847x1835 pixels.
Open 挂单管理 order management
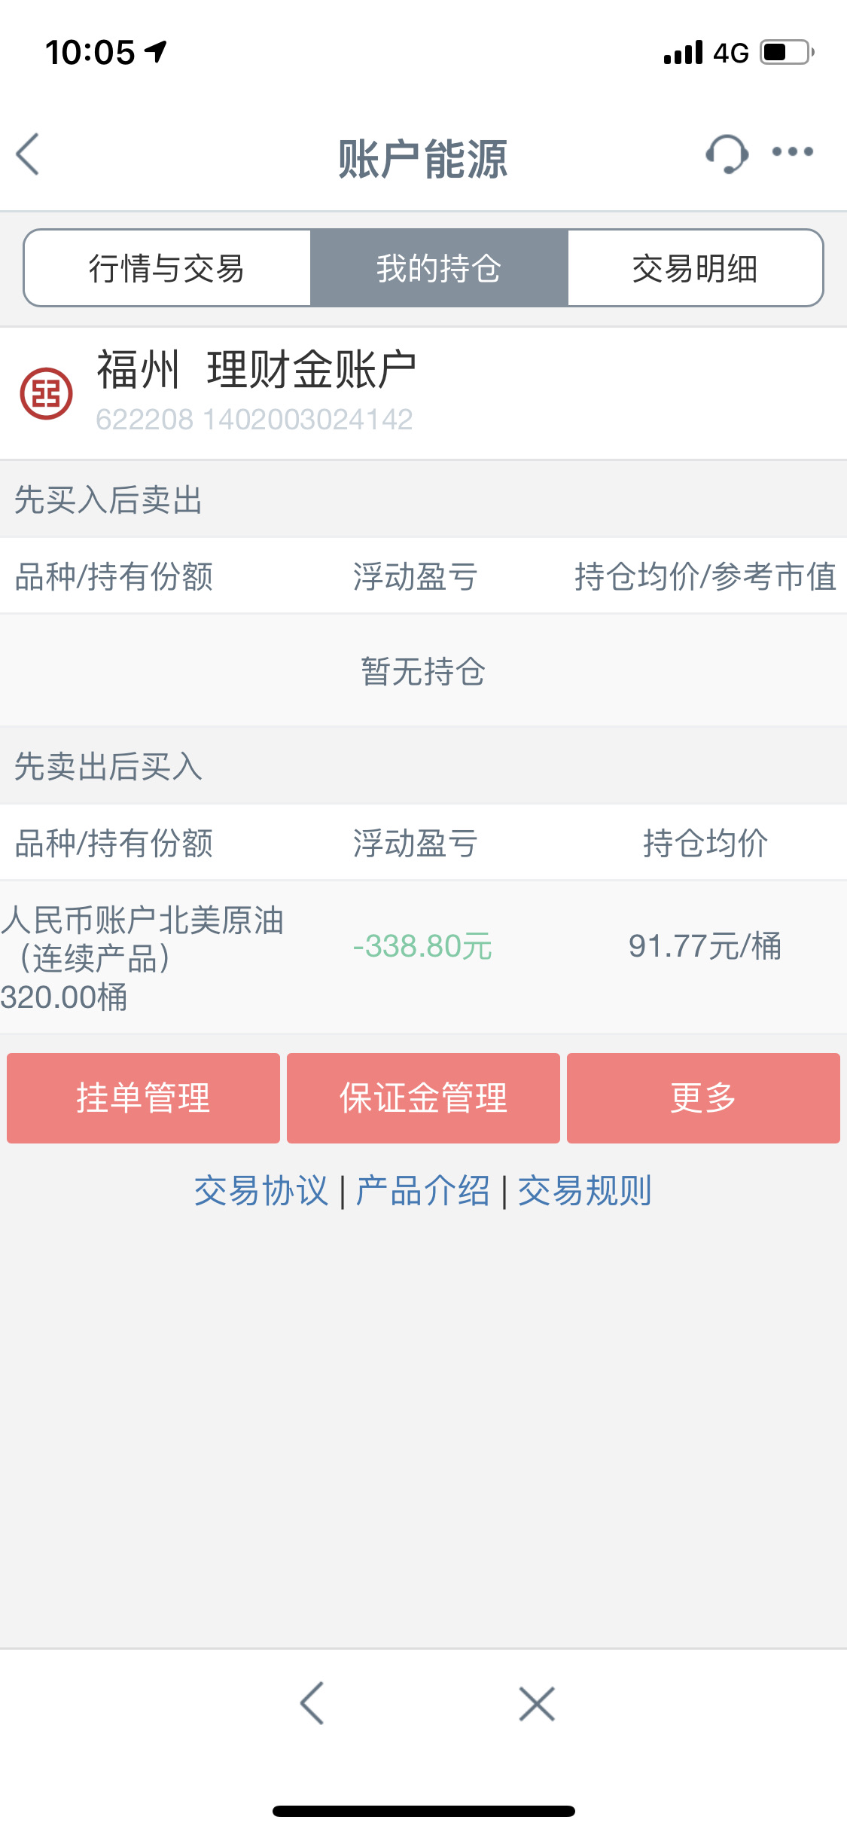pos(143,1098)
